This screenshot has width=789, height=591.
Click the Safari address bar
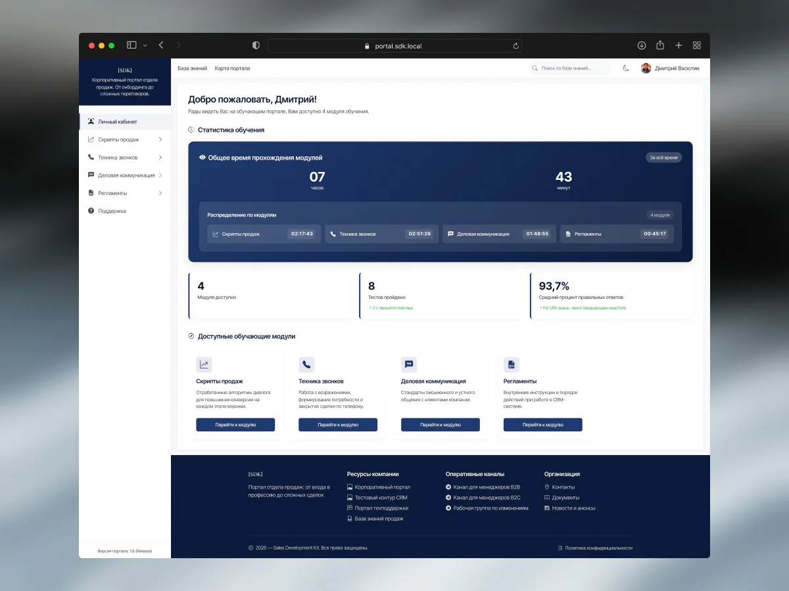(394, 46)
